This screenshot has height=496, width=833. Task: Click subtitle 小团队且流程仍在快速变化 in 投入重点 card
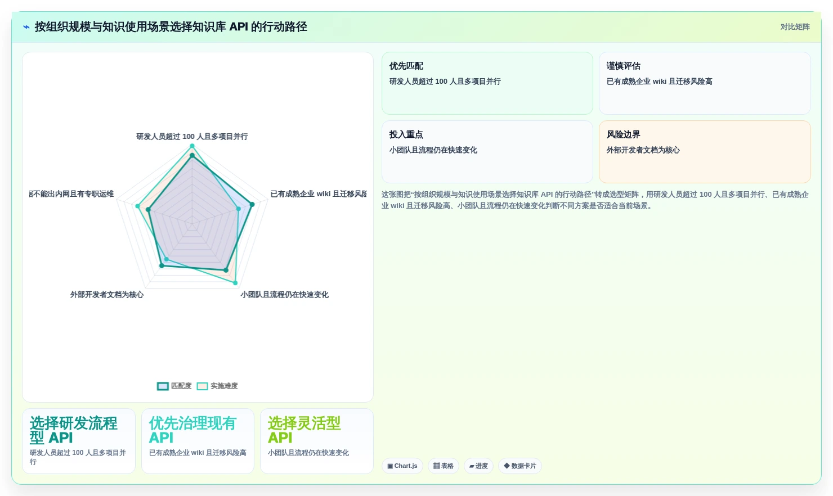coord(433,150)
